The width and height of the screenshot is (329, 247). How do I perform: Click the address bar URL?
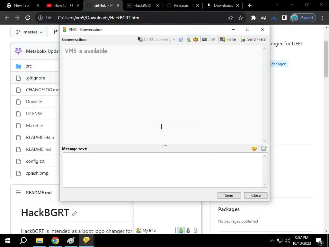point(98,18)
